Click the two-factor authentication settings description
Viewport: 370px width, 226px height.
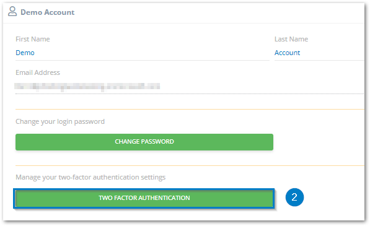point(90,177)
